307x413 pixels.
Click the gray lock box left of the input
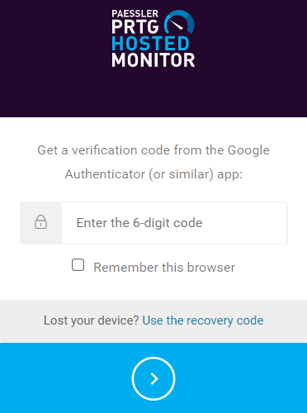[x=41, y=223]
